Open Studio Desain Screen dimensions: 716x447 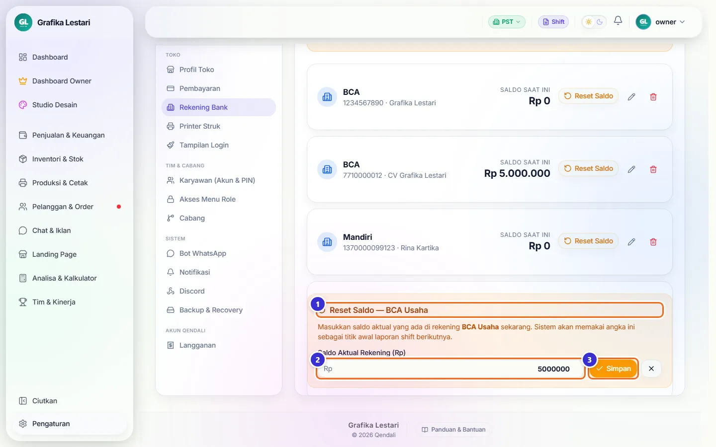[x=70, y=105]
